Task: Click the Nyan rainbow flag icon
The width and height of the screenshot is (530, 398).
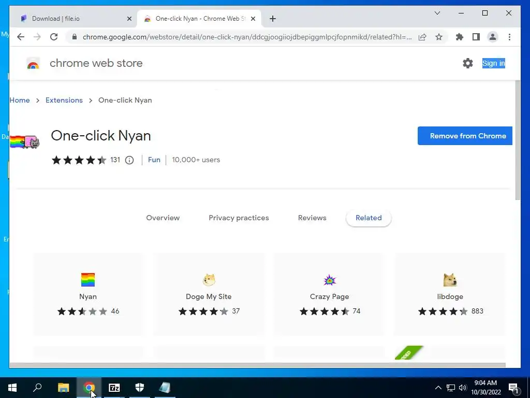Action: [x=88, y=279]
